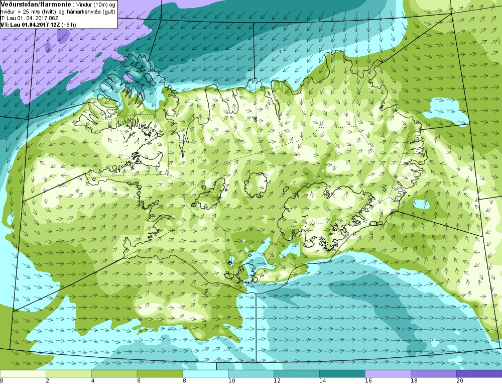Click the legend scale label '4'
The height and width of the screenshot is (384, 502).
(x=93, y=381)
